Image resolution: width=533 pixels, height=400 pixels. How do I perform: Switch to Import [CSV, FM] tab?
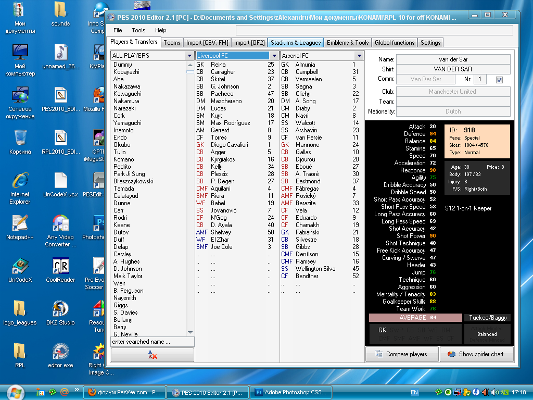[207, 43]
